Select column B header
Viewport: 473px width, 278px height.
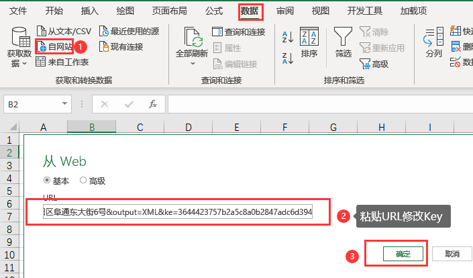[x=92, y=127]
